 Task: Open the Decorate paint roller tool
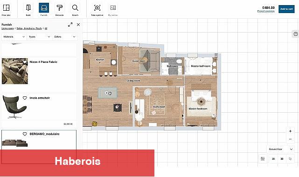[x=60, y=8]
